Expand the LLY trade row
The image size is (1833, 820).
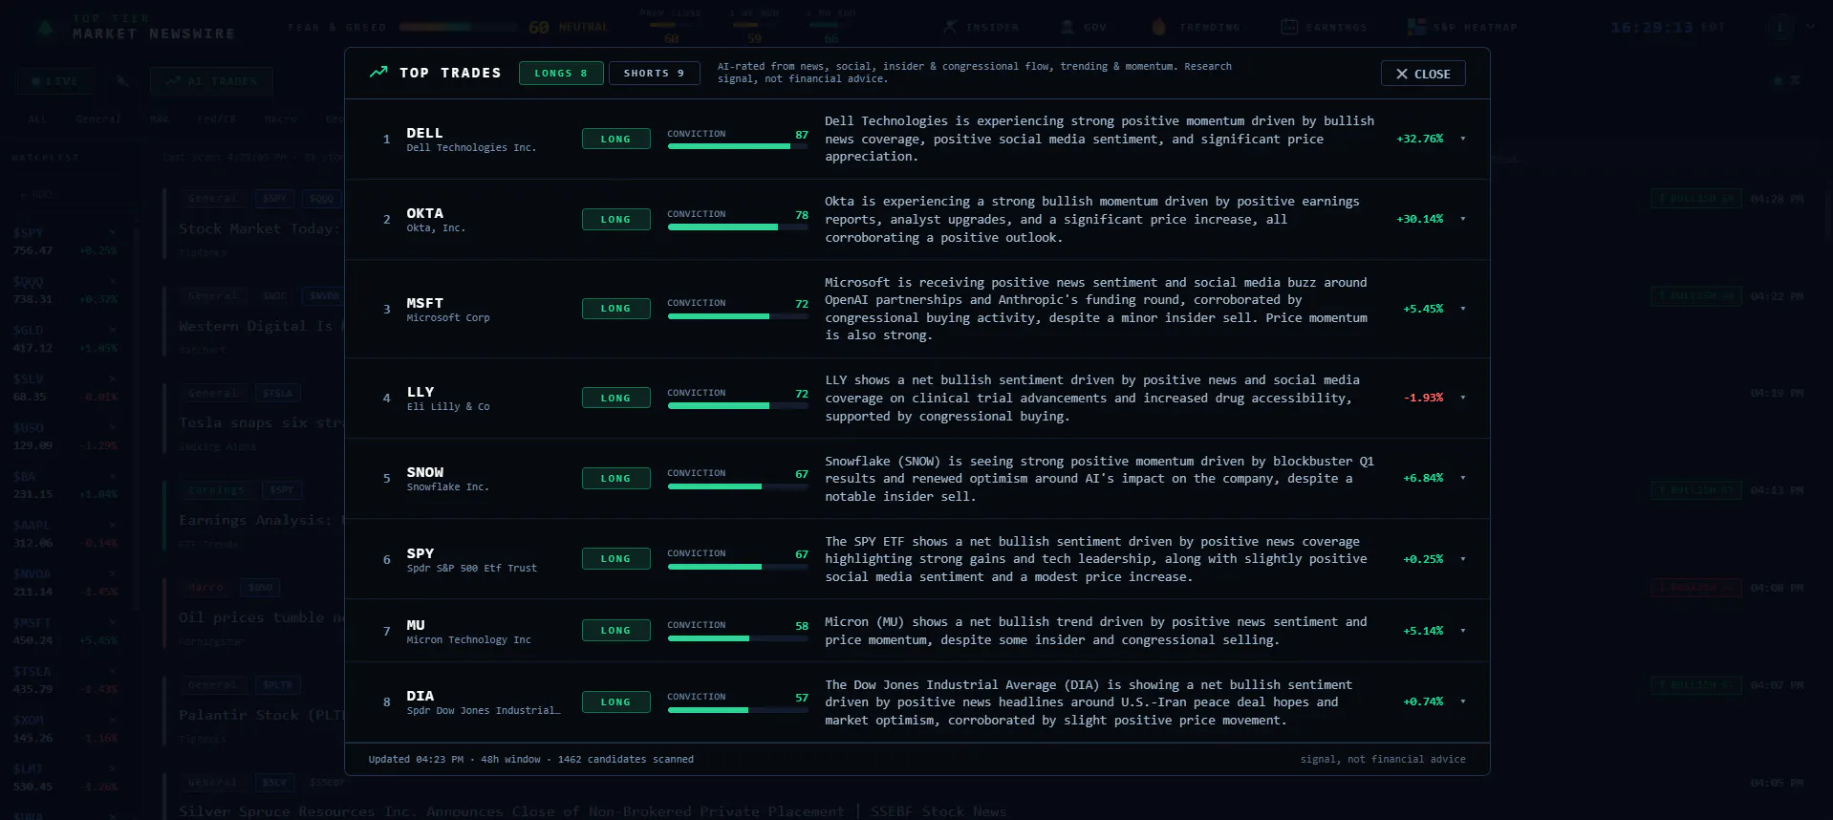click(1462, 398)
